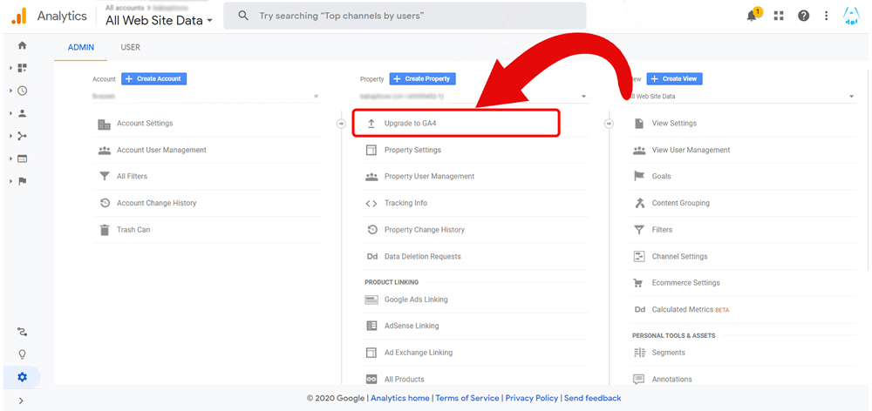Click arrow connector between Account and Property columns
The image size is (872, 411).
342,124
